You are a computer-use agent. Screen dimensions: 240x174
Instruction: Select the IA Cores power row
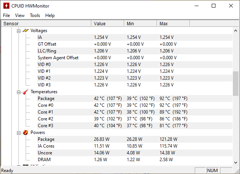point(135,146)
